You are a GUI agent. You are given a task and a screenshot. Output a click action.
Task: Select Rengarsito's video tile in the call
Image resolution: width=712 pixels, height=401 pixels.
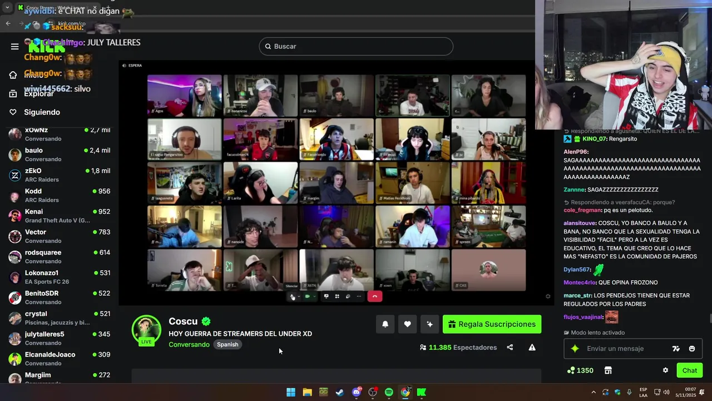click(x=184, y=139)
